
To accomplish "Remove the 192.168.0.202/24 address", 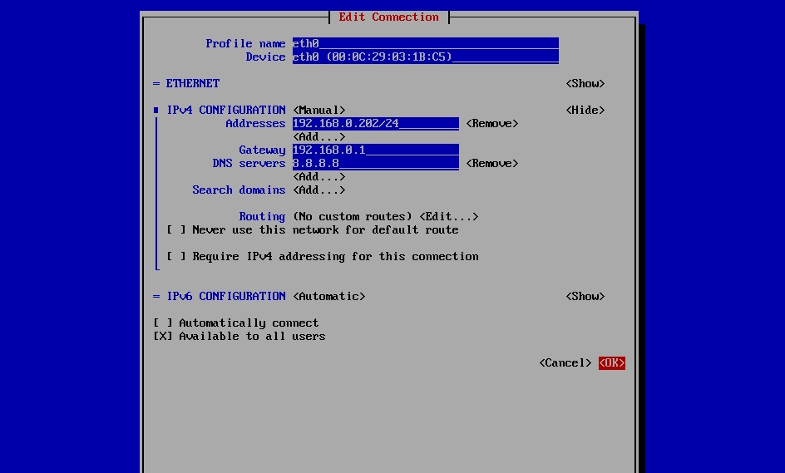I will tap(492, 124).
